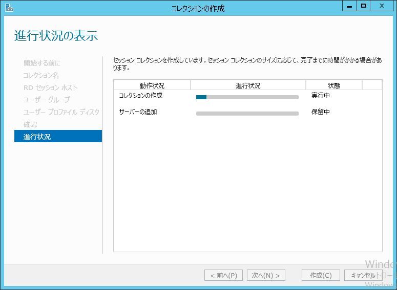The image size is (397, 290).
Task: Click the 状態 column header
Action: click(333, 85)
